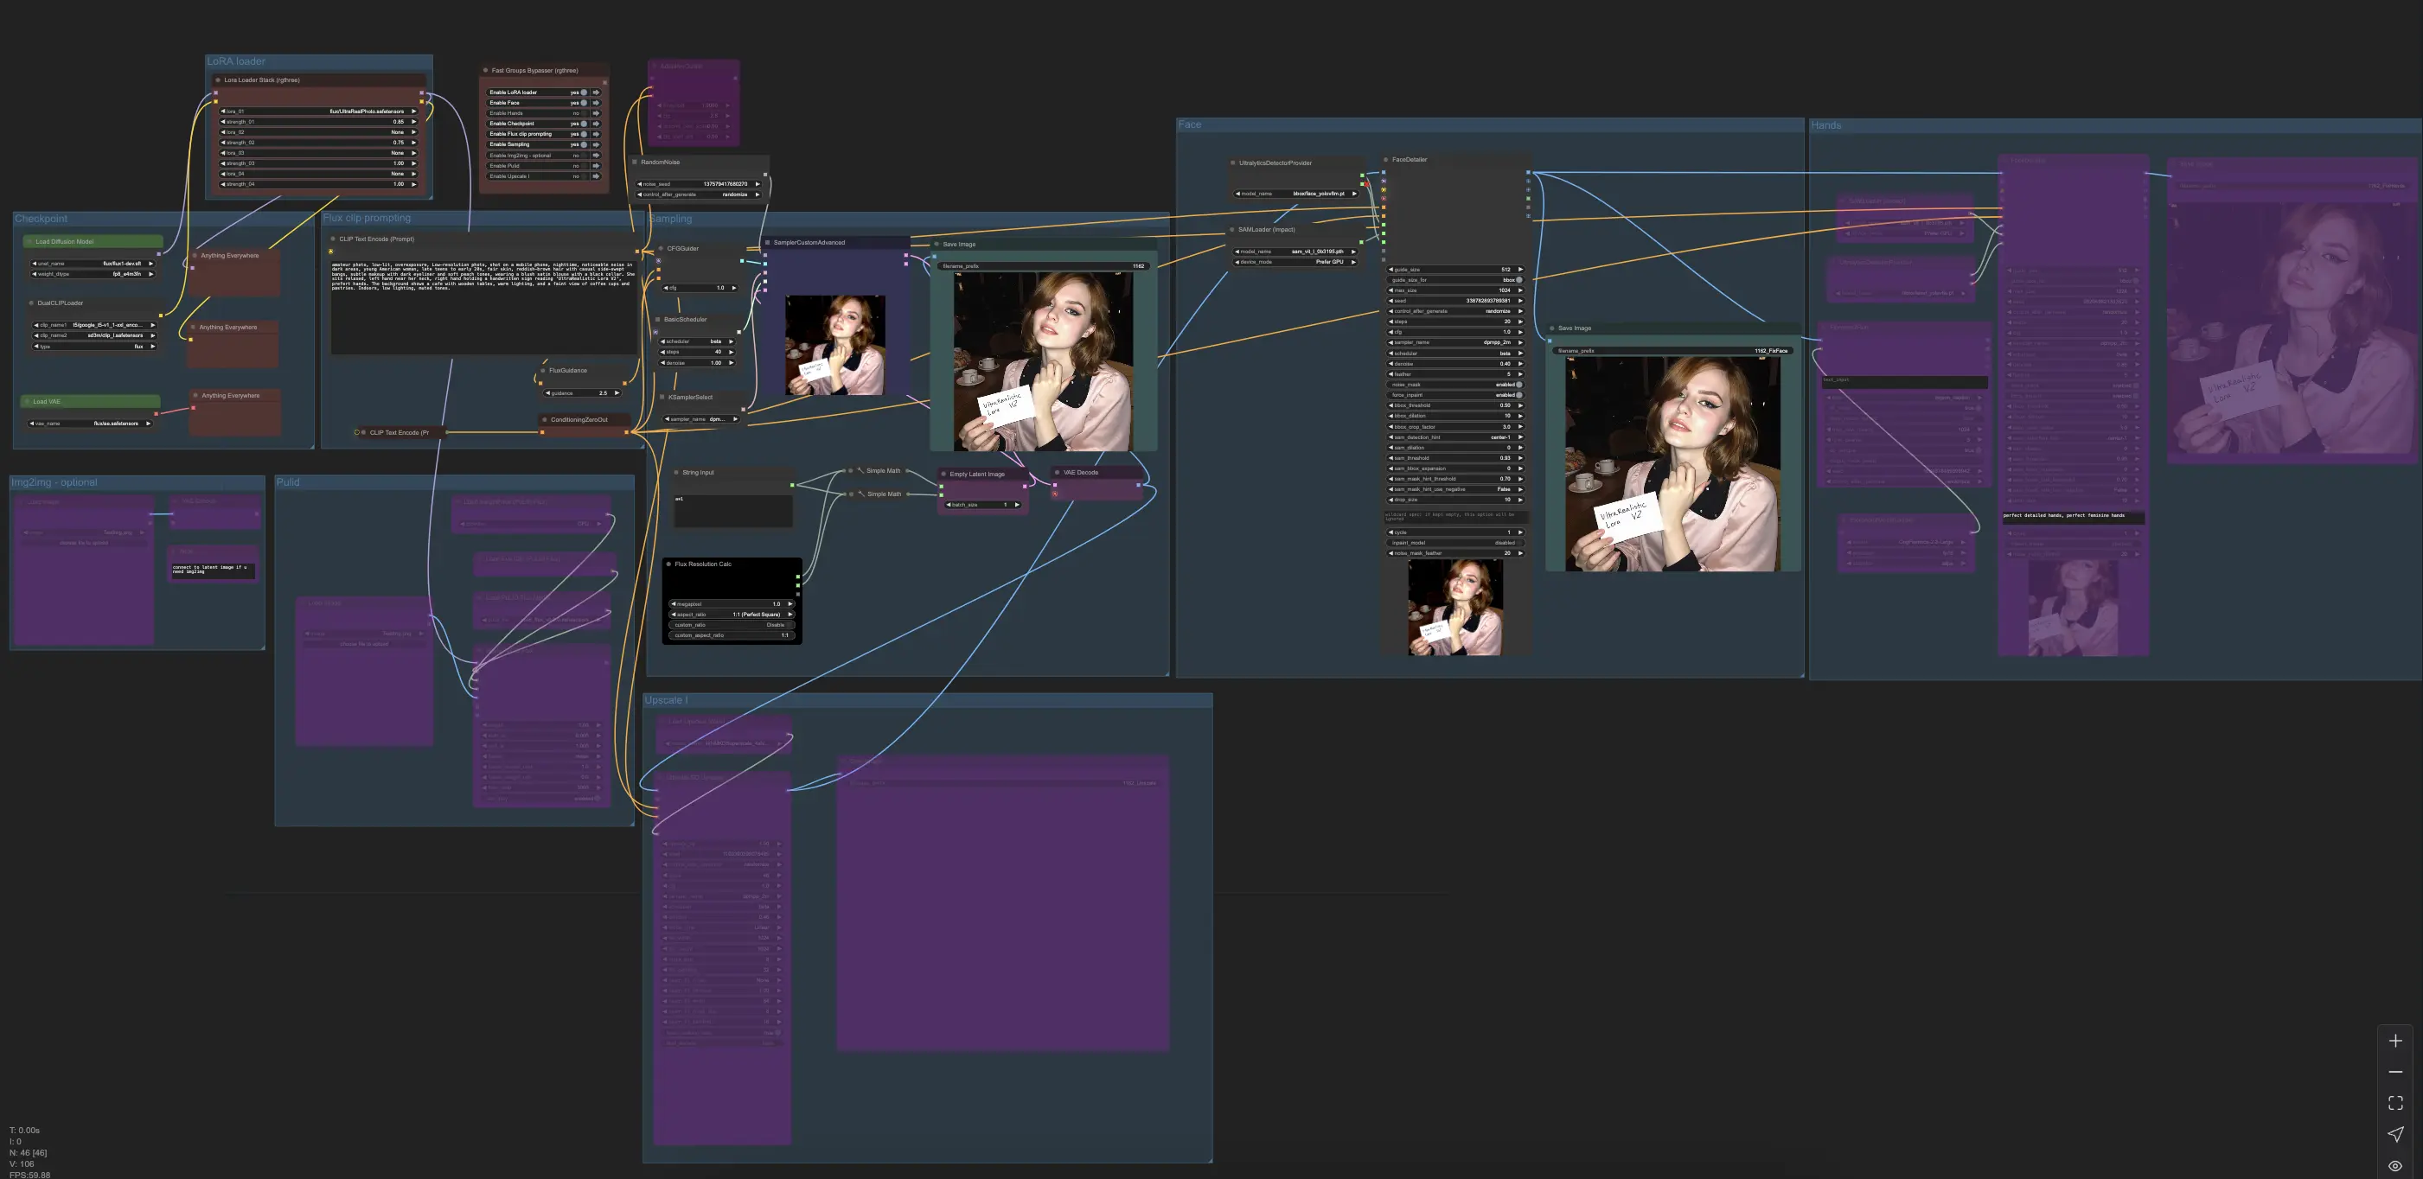Zoom out the canvas with the minus icon
This screenshot has height=1179, width=2423.
2394,1072
